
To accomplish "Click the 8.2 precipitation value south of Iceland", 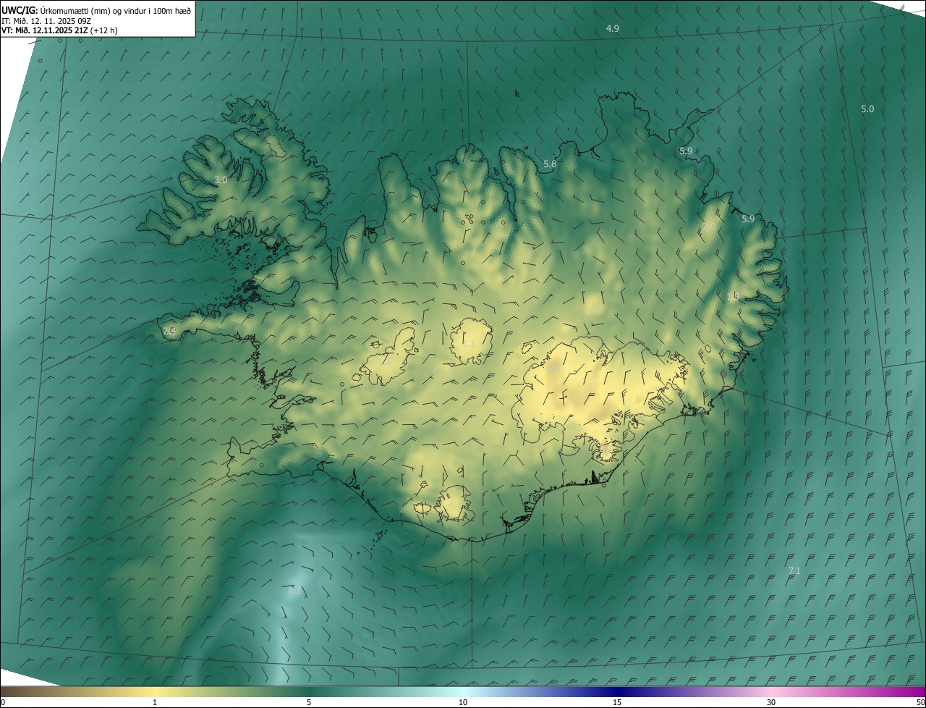I will pos(294,591).
